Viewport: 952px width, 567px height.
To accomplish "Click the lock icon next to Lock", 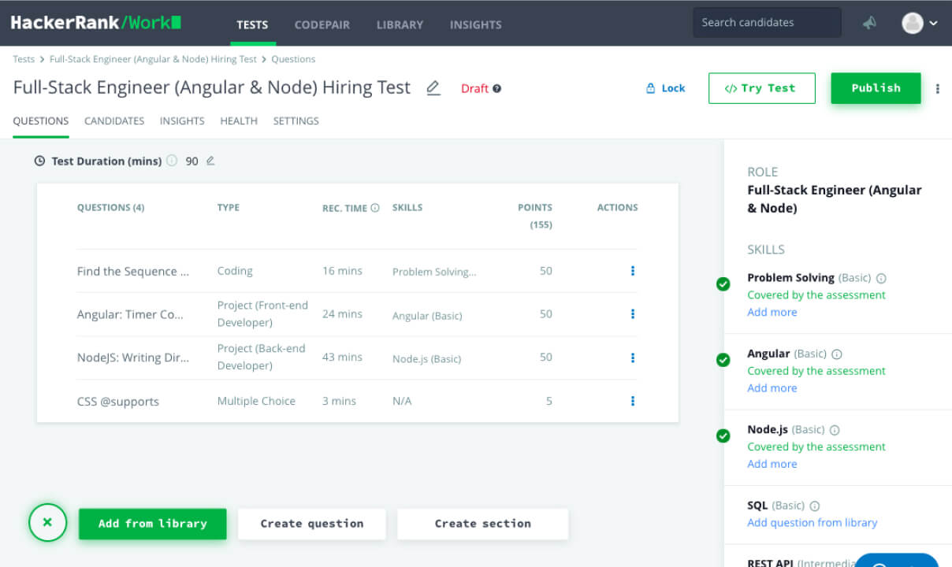I will coord(651,88).
